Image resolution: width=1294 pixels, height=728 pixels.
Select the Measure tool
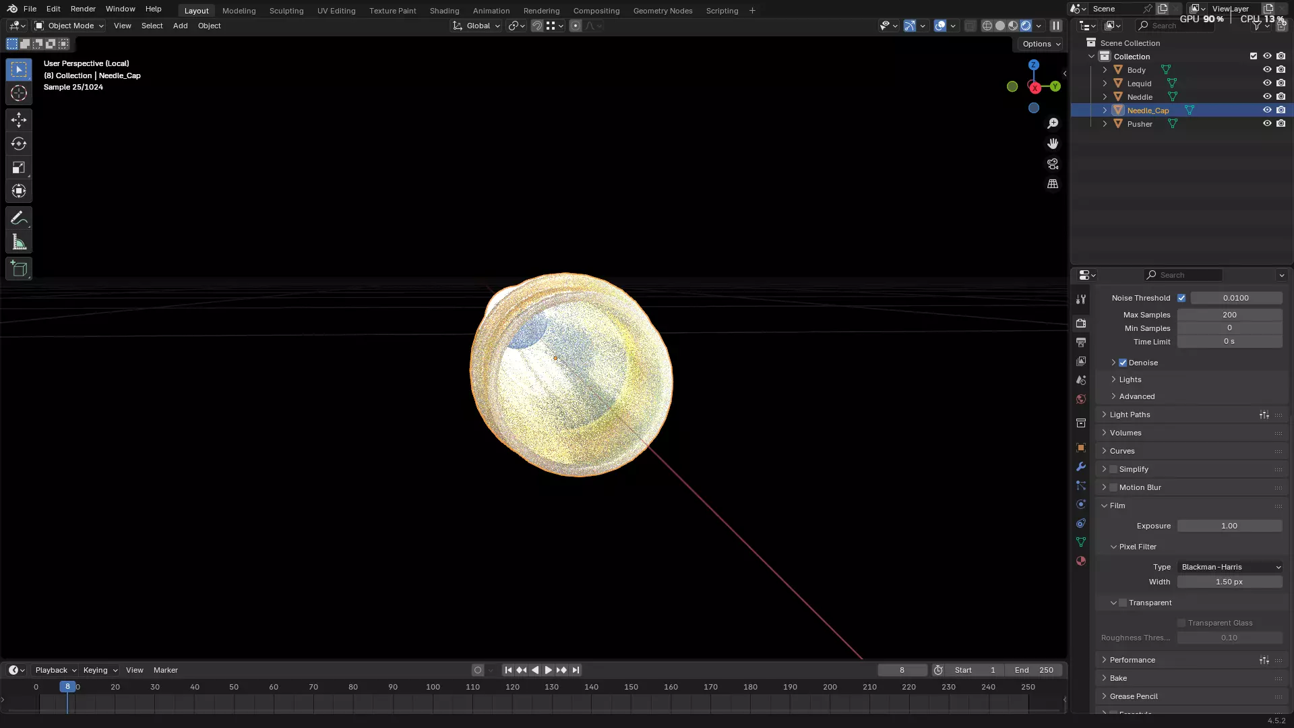pos(19,243)
